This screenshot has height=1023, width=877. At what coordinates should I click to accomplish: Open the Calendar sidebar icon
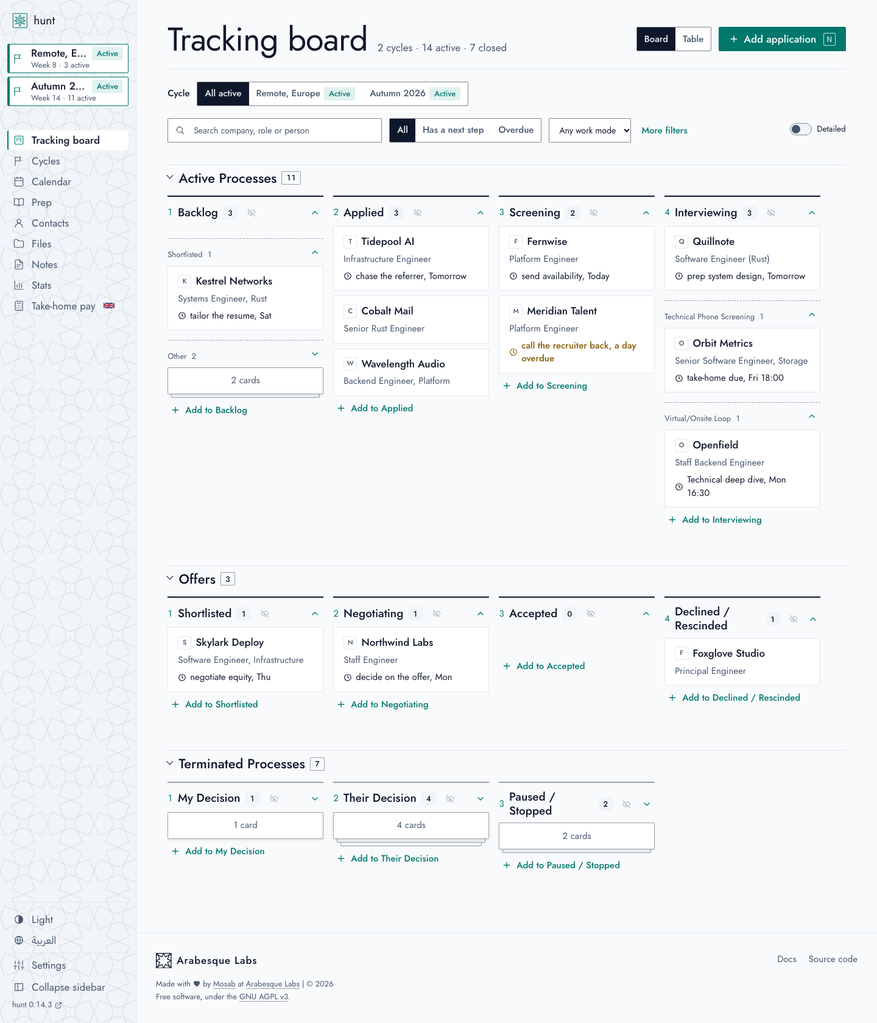19,182
